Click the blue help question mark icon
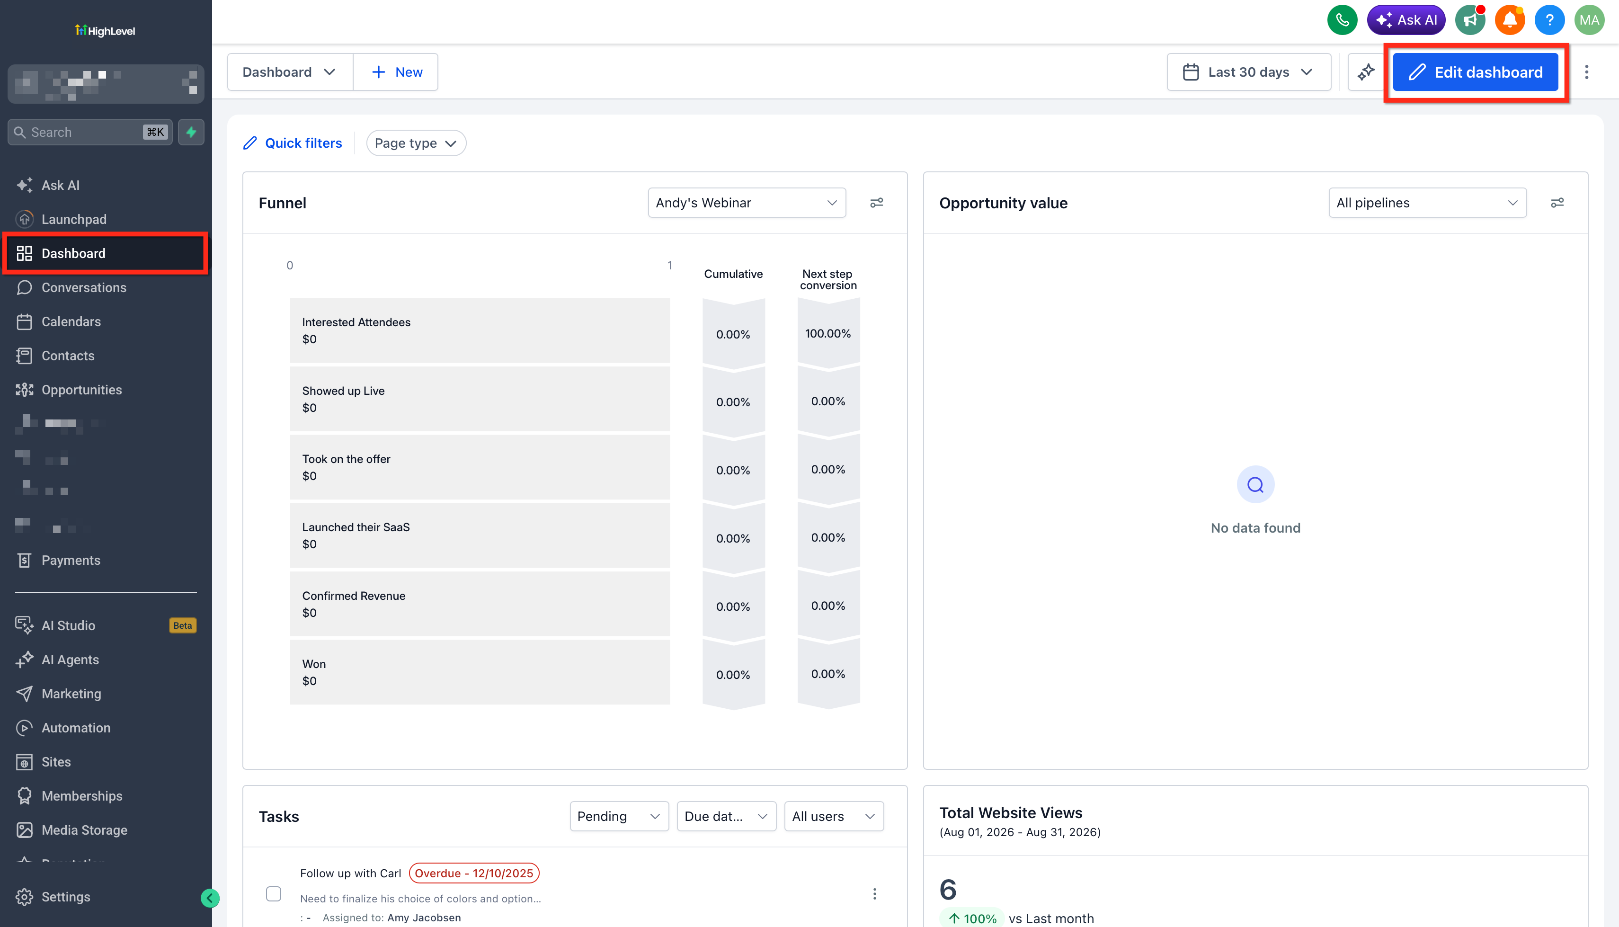1619x927 pixels. click(x=1549, y=20)
